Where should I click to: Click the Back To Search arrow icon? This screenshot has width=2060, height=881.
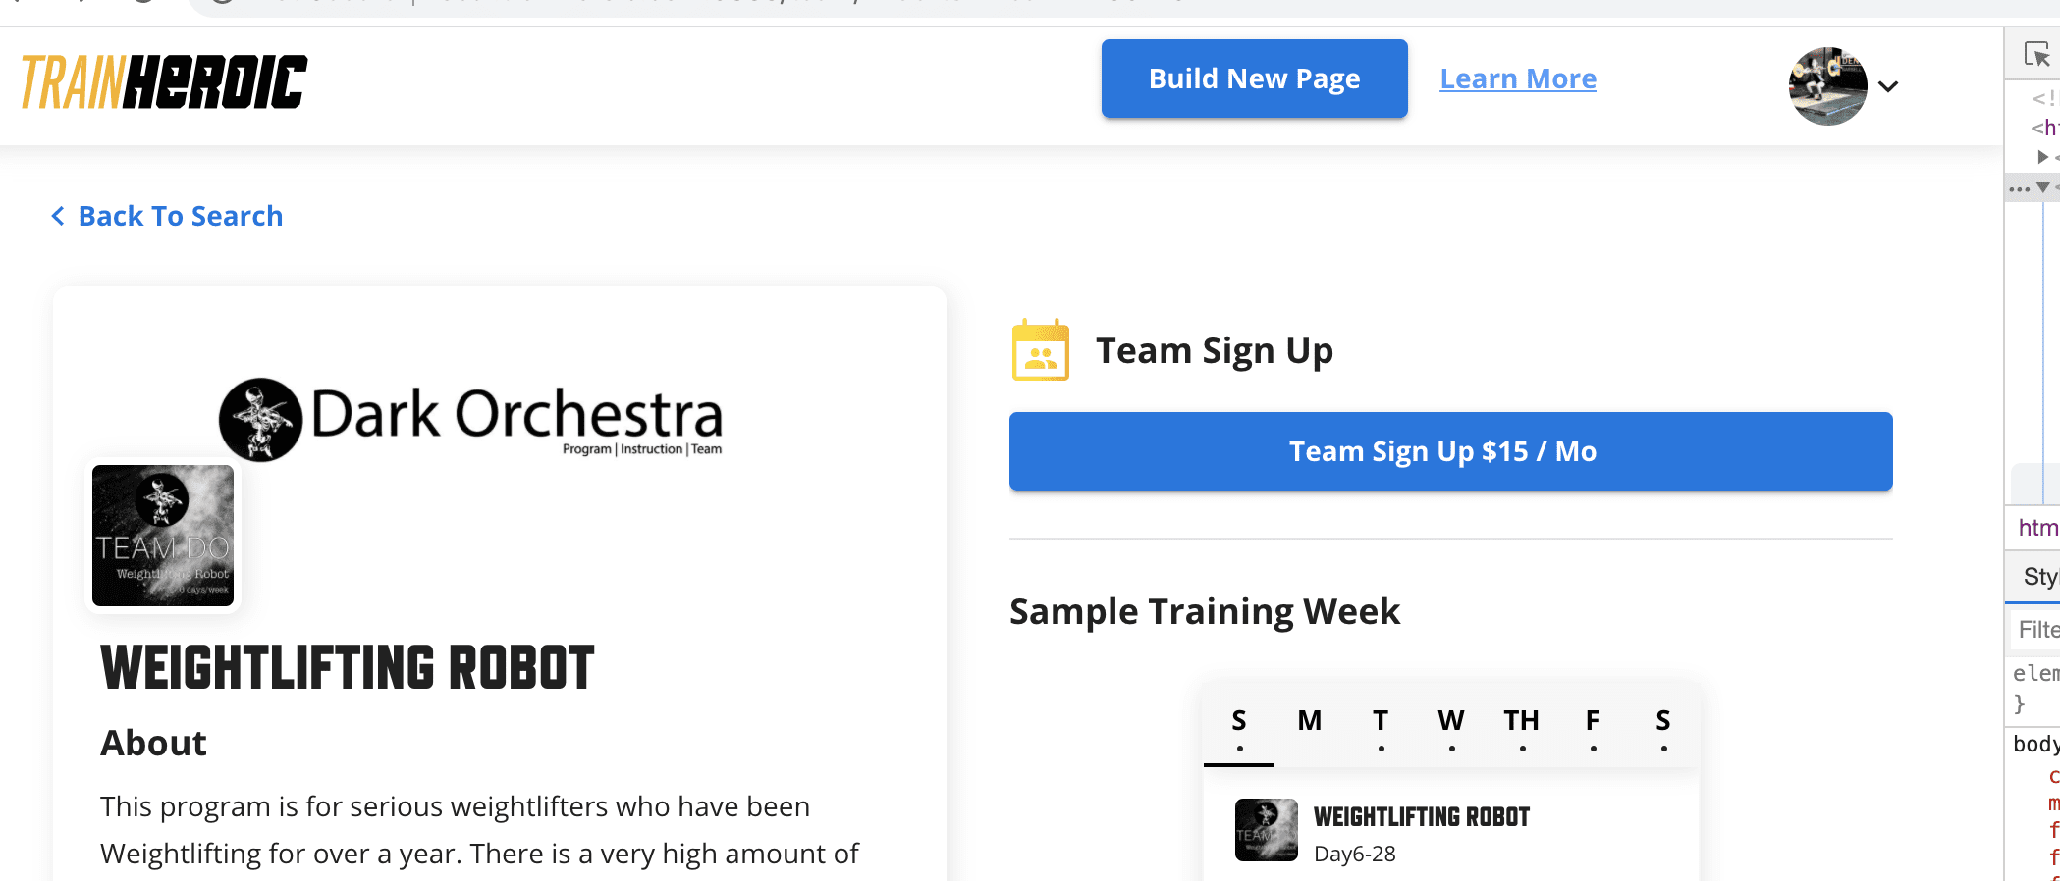(58, 216)
